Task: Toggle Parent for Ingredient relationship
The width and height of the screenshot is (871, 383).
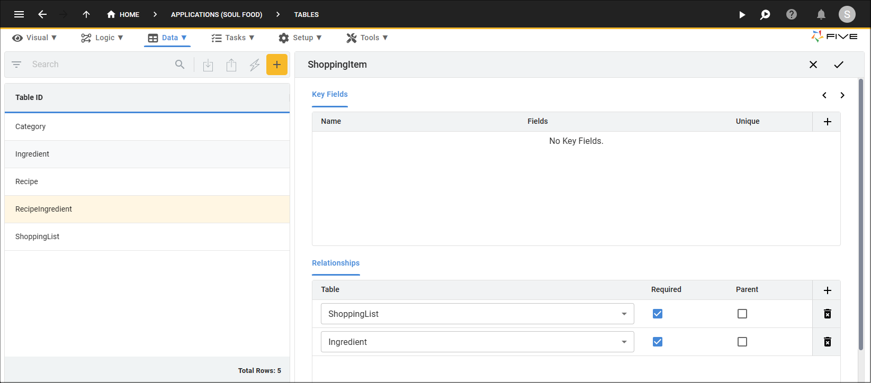Action: point(742,342)
